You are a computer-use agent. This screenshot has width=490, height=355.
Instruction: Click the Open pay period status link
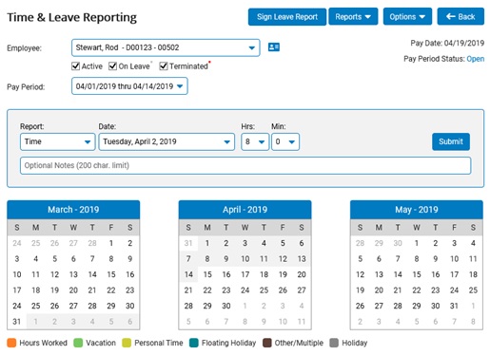click(x=475, y=59)
